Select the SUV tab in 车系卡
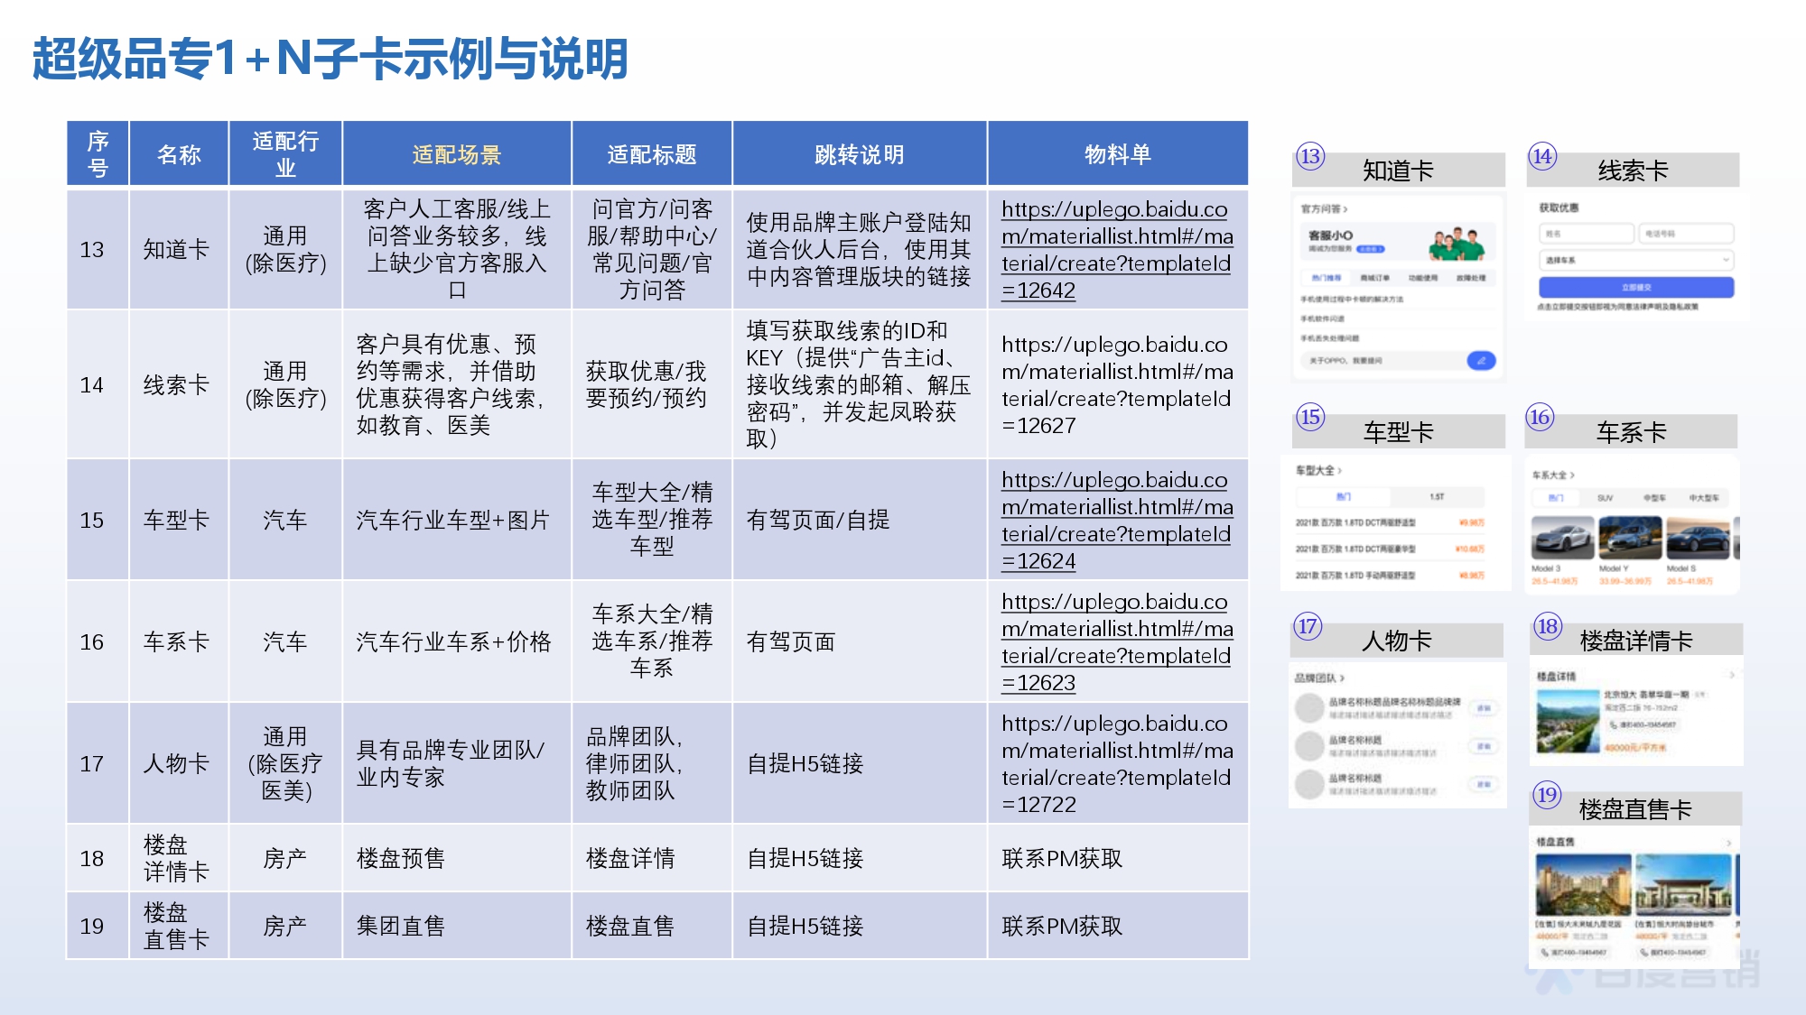This screenshot has height=1015, width=1806. click(x=1605, y=498)
